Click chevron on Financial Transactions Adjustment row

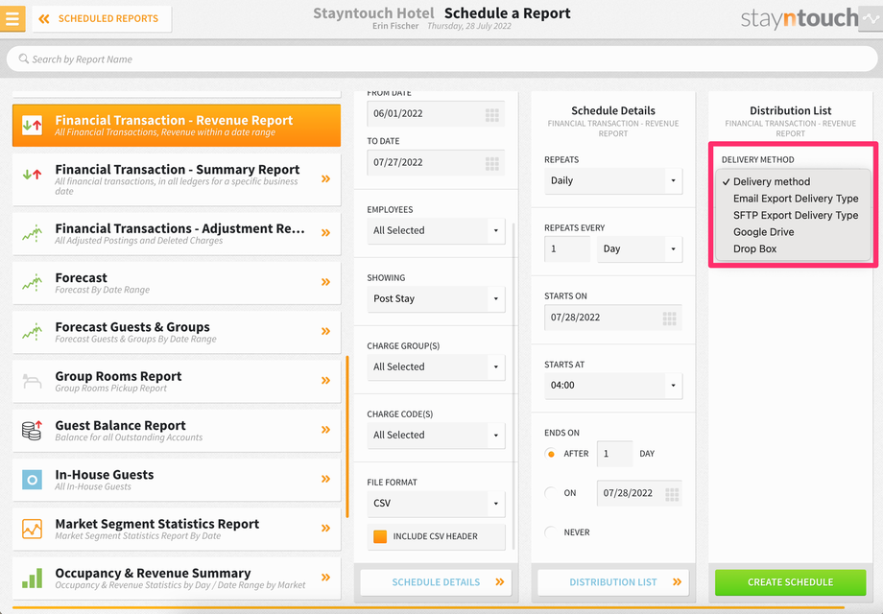pyautogui.click(x=325, y=233)
